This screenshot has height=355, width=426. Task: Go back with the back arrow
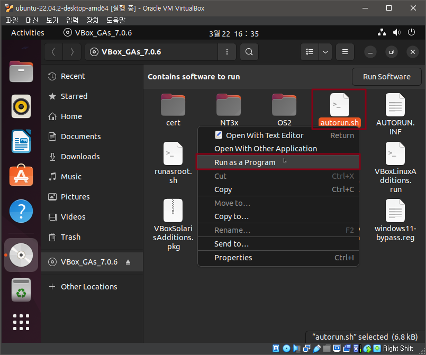pyautogui.click(x=53, y=52)
